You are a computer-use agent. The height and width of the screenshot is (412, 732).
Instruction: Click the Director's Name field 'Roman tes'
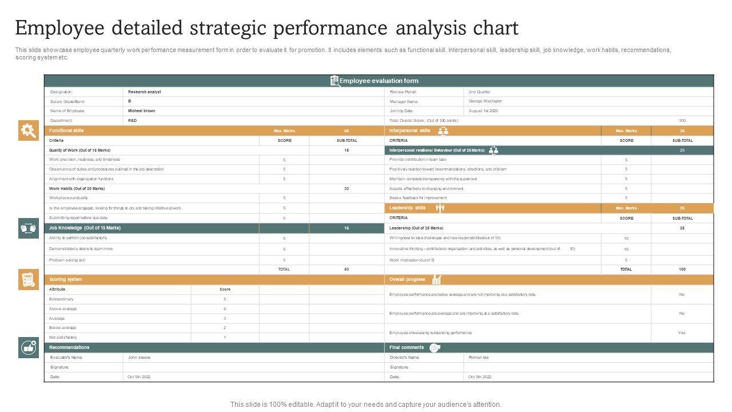(x=479, y=357)
